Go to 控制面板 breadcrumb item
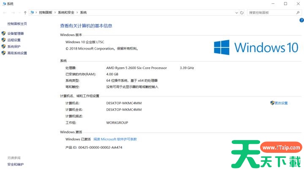Image resolution: width=304 pixels, height=171 pixels. 46,13
